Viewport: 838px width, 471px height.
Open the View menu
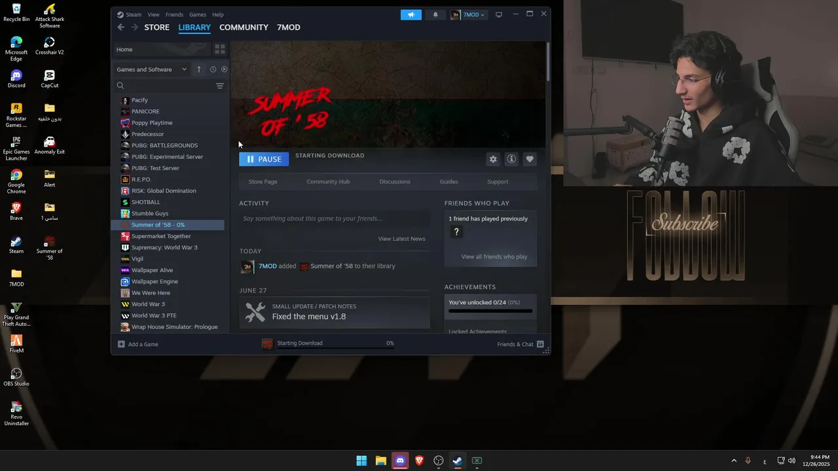point(153,14)
